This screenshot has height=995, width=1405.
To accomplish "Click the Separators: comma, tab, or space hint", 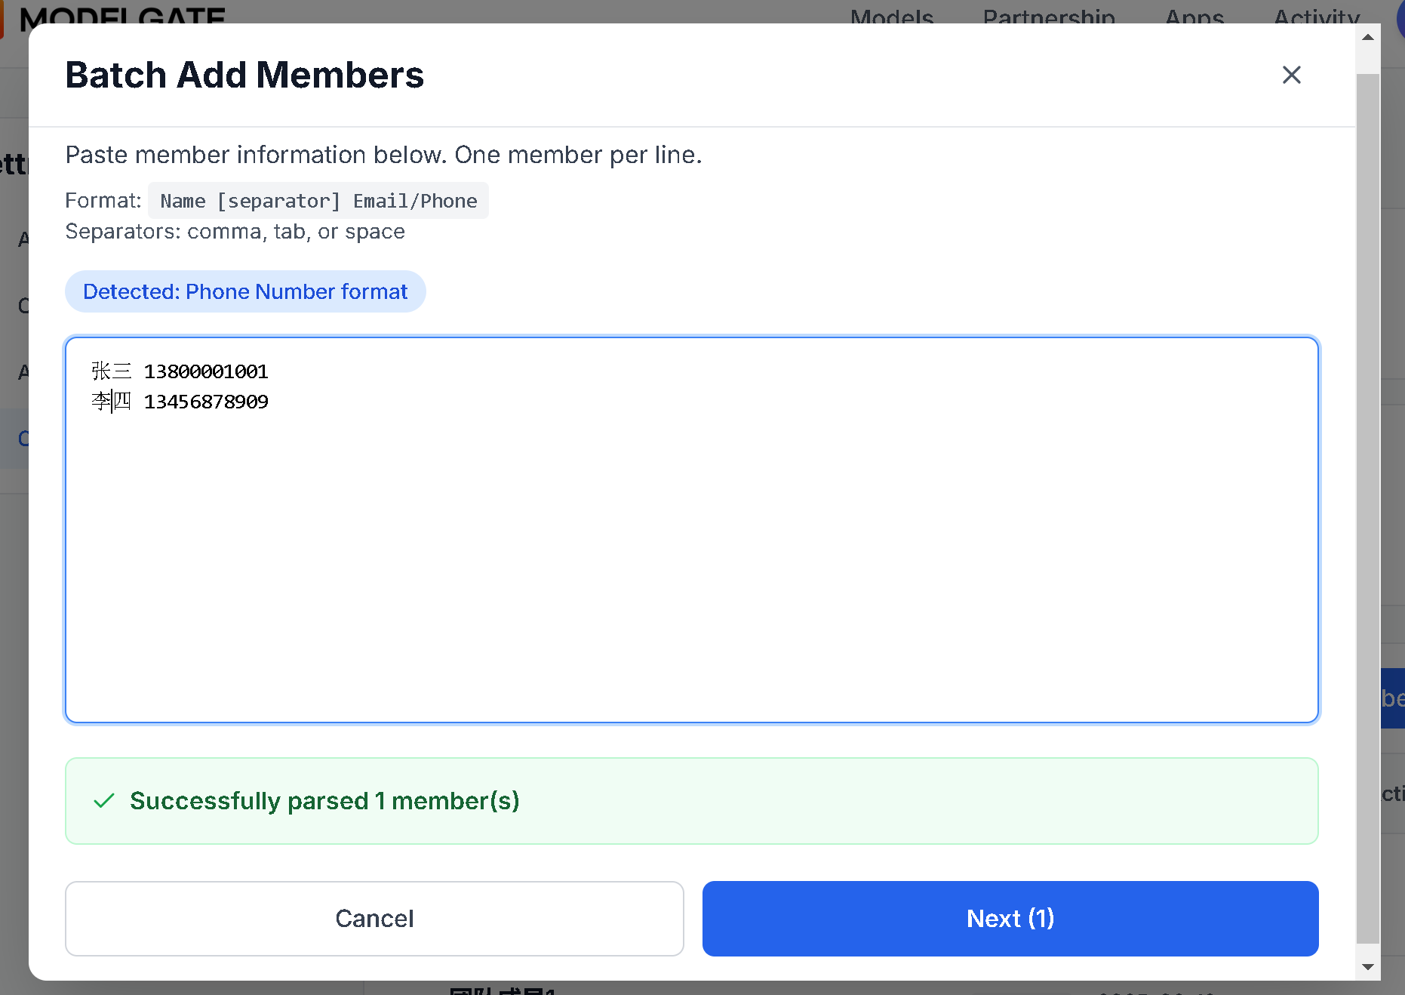I will [235, 232].
